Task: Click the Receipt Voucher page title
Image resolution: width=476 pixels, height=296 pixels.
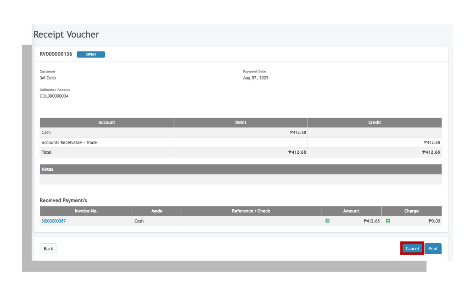Action: (x=66, y=34)
